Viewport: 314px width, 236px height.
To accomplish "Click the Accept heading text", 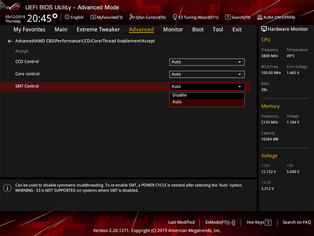I will [x=22, y=51].
